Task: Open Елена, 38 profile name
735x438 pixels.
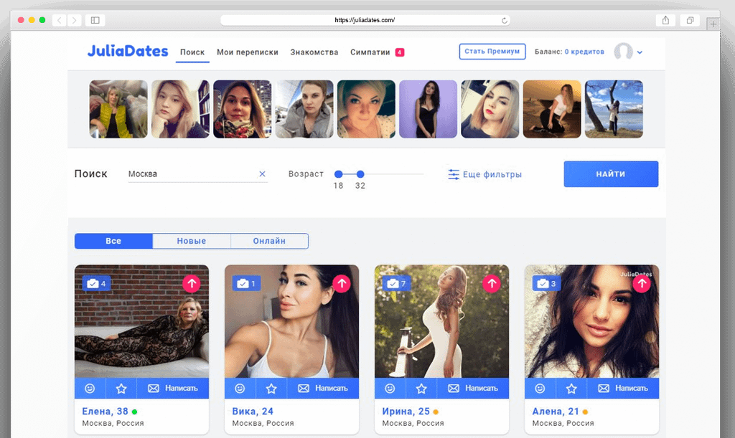Action: (105, 411)
